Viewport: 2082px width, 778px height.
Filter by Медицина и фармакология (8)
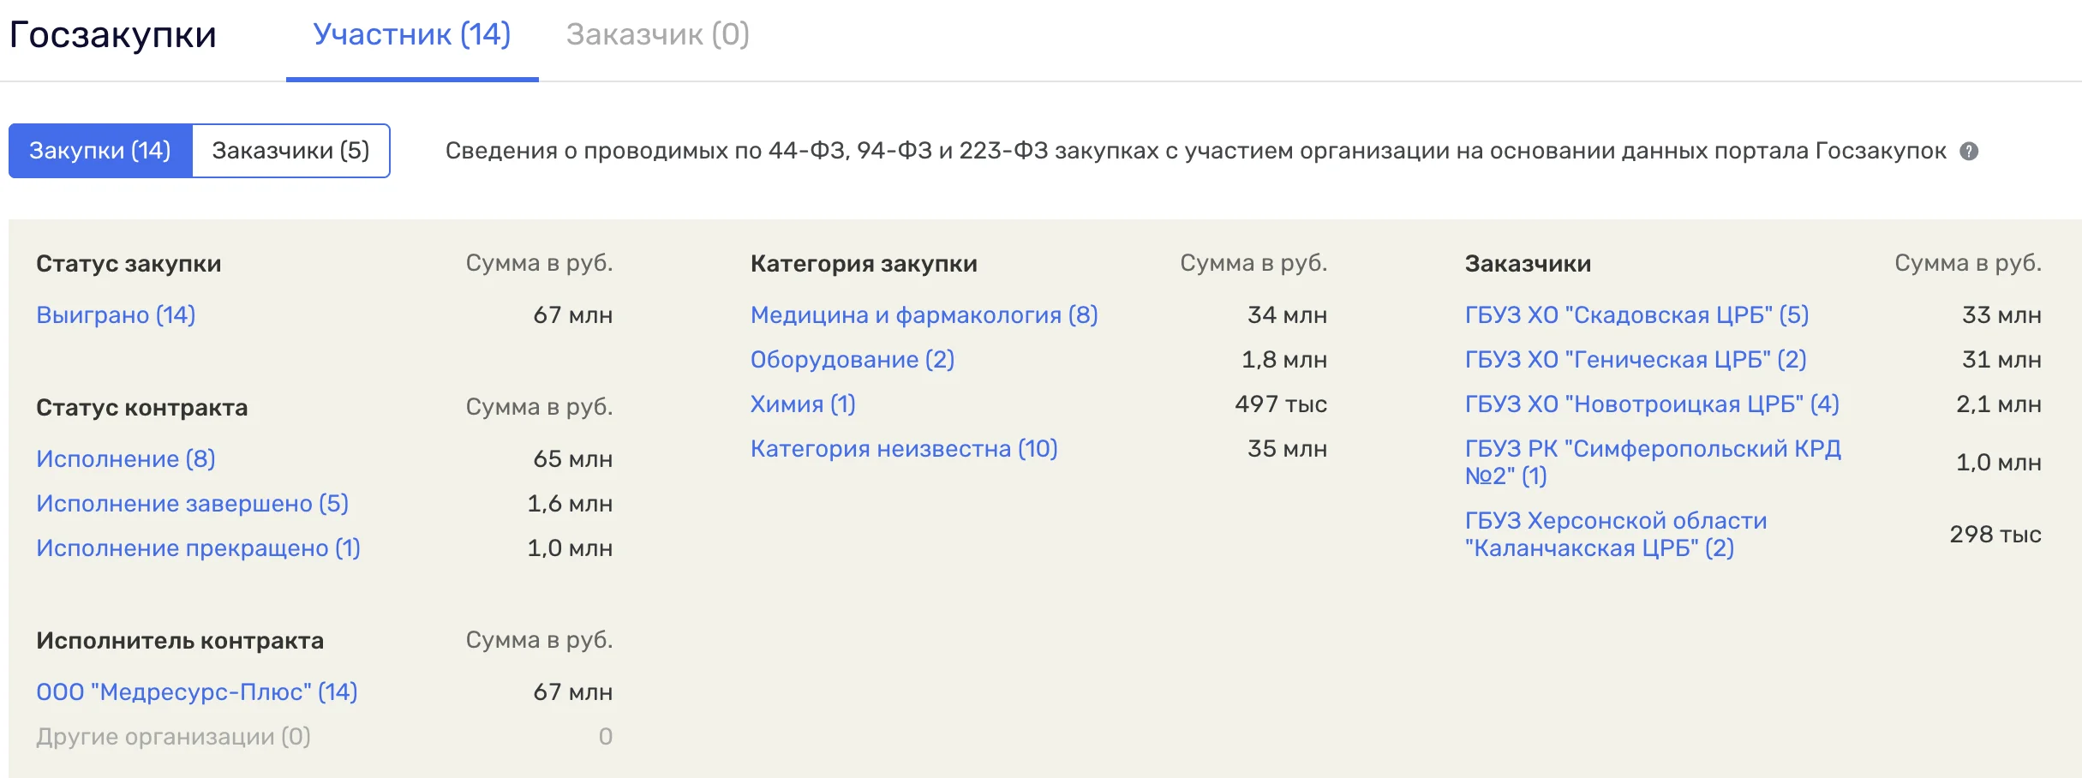tap(924, 315)
